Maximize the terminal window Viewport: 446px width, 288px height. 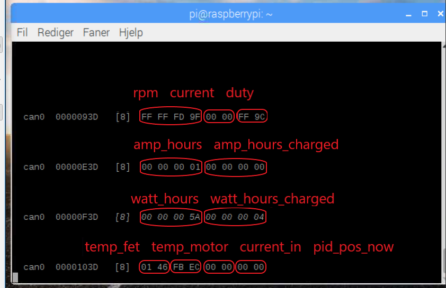pyautogui.click(x=424, y=14)
